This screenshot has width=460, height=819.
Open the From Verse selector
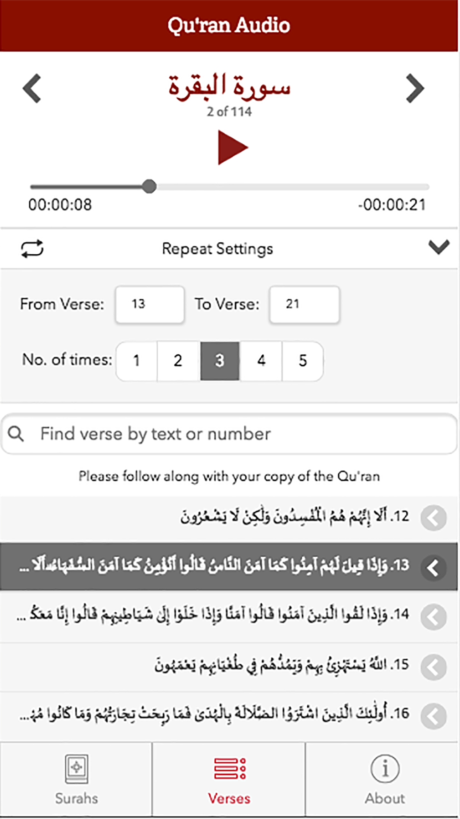(x=150, y=304)
